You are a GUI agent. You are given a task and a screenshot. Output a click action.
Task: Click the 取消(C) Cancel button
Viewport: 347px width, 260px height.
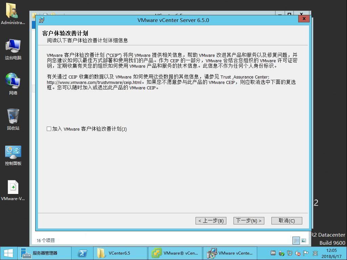coord(286,220)
